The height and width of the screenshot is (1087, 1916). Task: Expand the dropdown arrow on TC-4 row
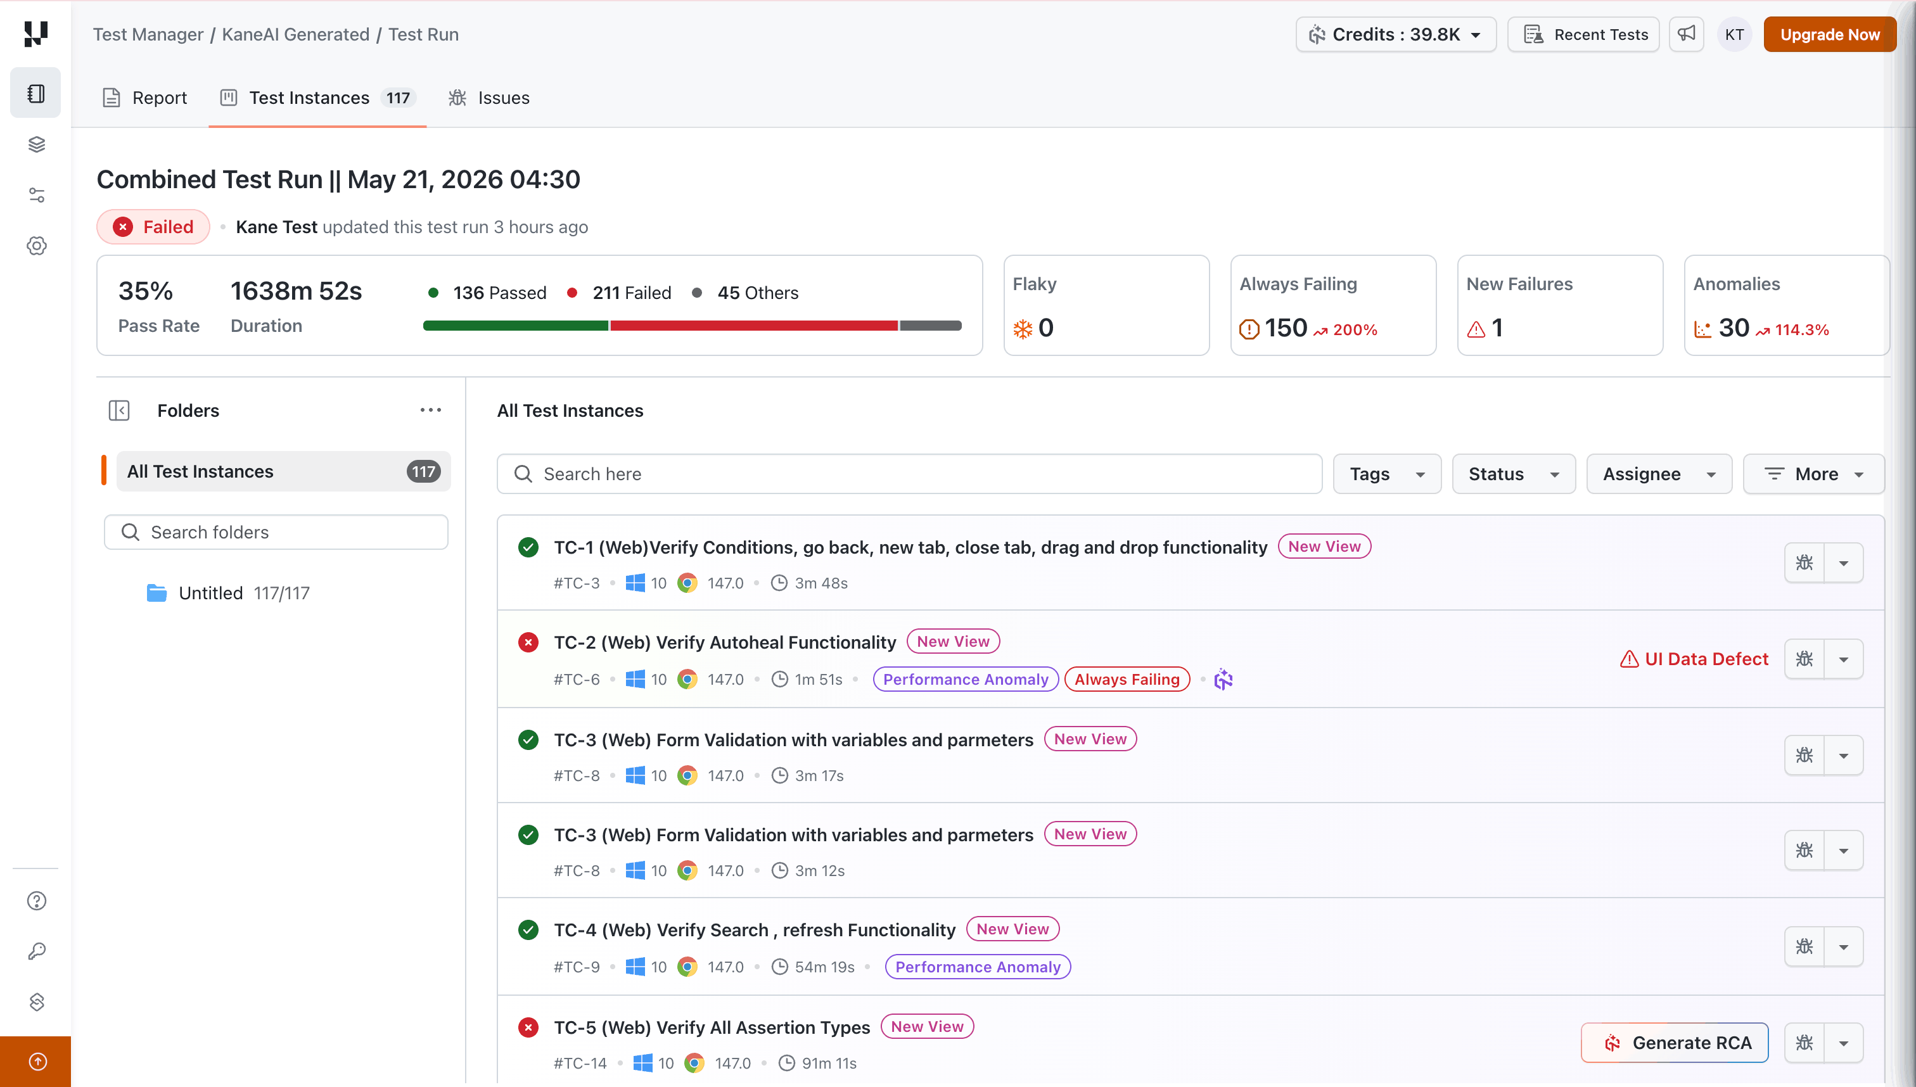pos(1844,946)
